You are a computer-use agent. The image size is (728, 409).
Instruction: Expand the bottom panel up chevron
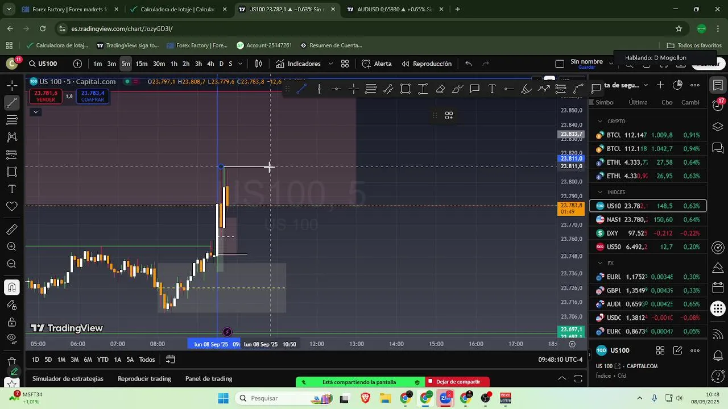[x=562, y=379]
